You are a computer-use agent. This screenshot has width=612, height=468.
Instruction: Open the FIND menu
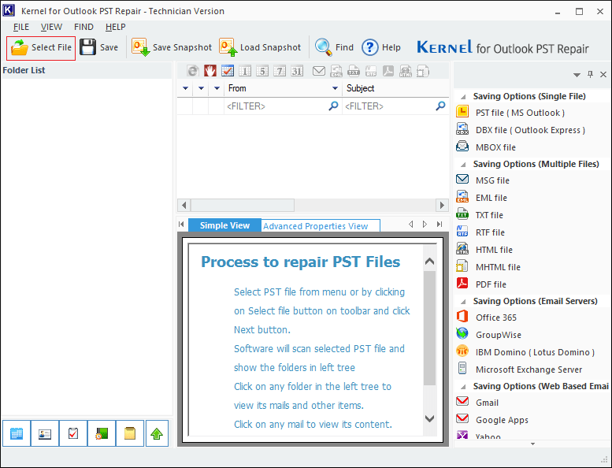click(x=83, y=27)
